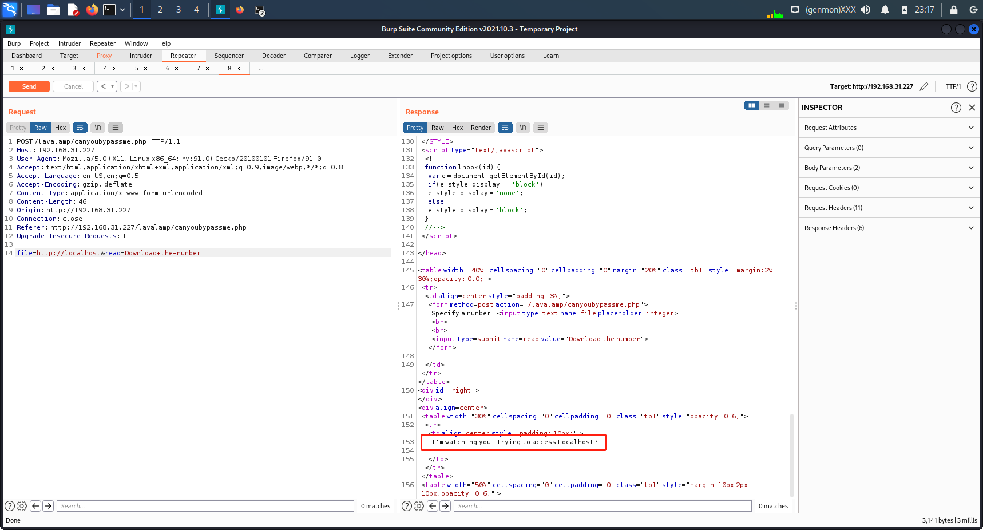Image resolution: width=983 pixels, height=530 pixels.
Task: Open the Intruder menu in menu bar
Action: 69,43
